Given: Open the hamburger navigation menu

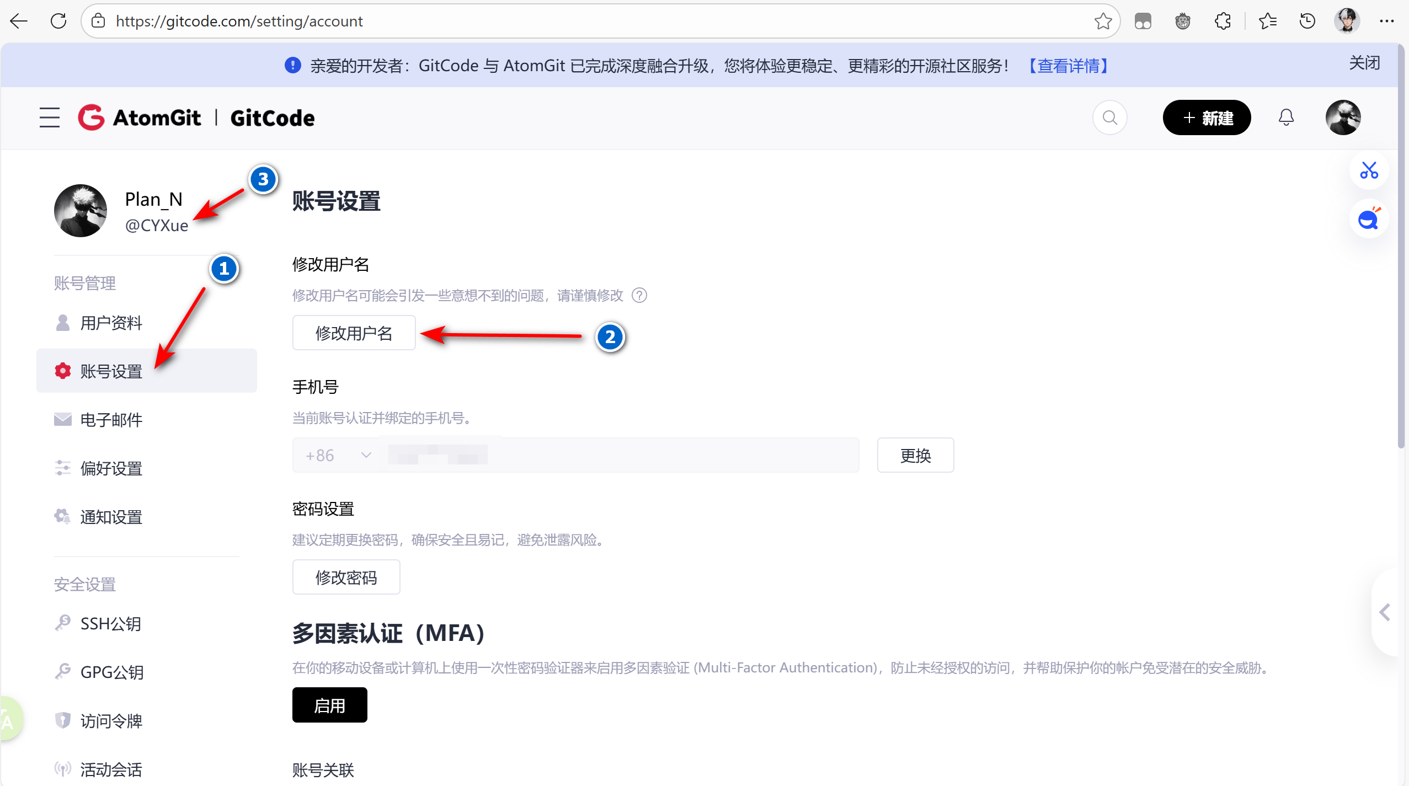Looking at the screenshot, I should (49, 117).
